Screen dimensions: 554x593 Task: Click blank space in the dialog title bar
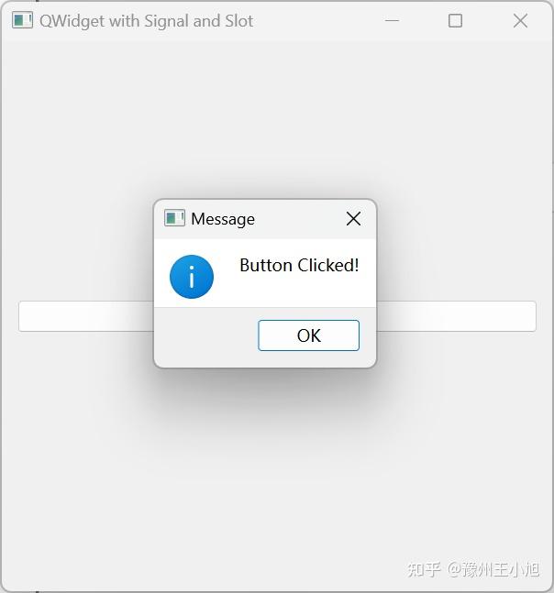pos(298,218)
